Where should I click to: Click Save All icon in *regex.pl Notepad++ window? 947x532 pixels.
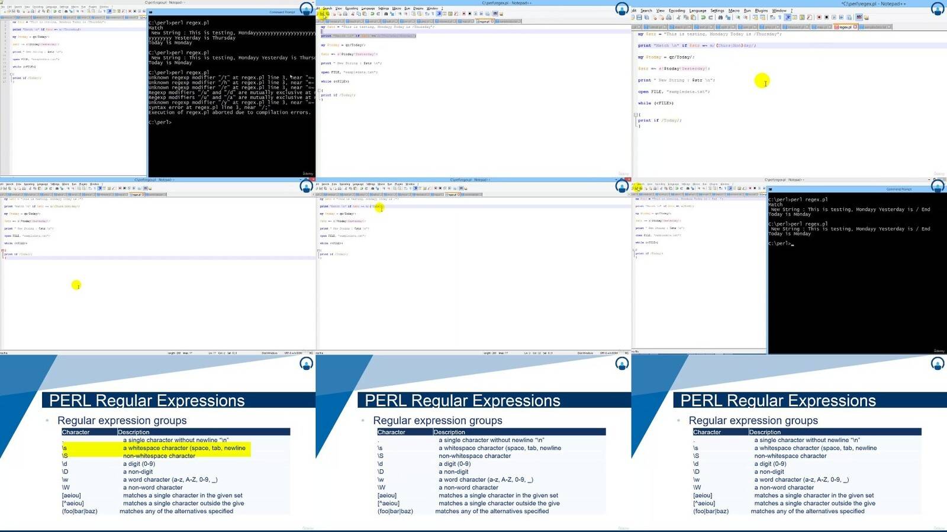pos(646,17)
